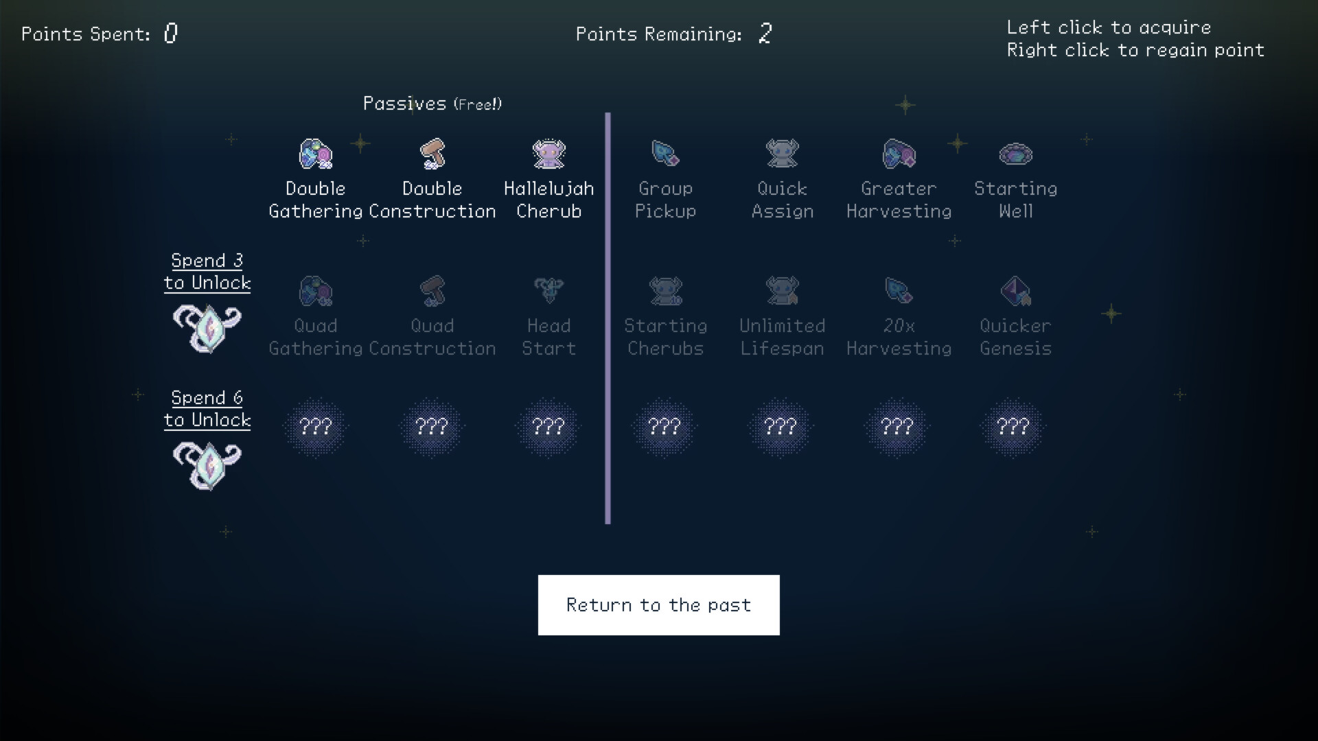
Task: Reveal the first ??? mystery node
Action: click(315, 427)
